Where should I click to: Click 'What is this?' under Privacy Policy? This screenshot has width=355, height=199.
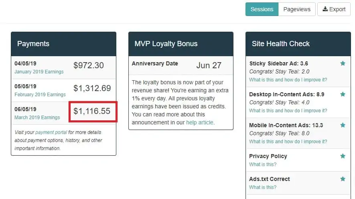263,164
